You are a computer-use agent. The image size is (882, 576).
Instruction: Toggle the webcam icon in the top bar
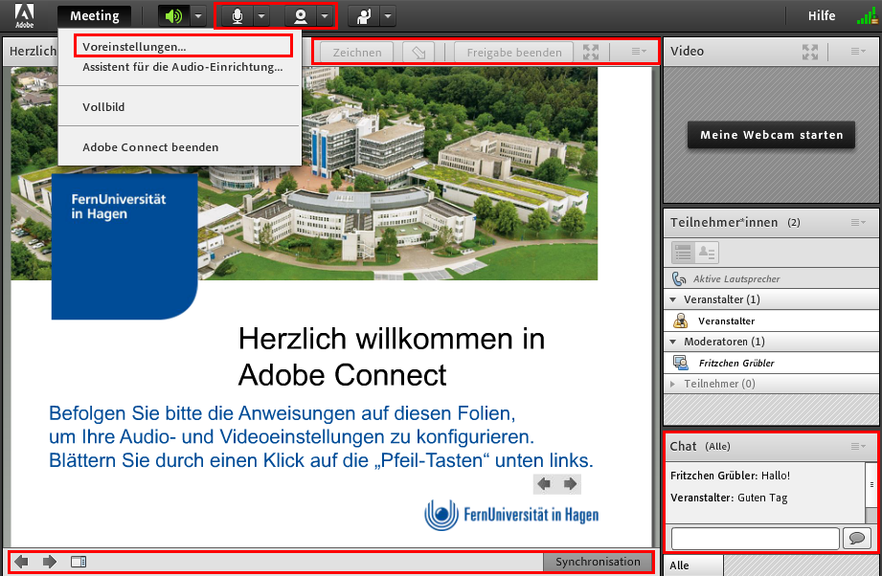(x=301, y=16)
